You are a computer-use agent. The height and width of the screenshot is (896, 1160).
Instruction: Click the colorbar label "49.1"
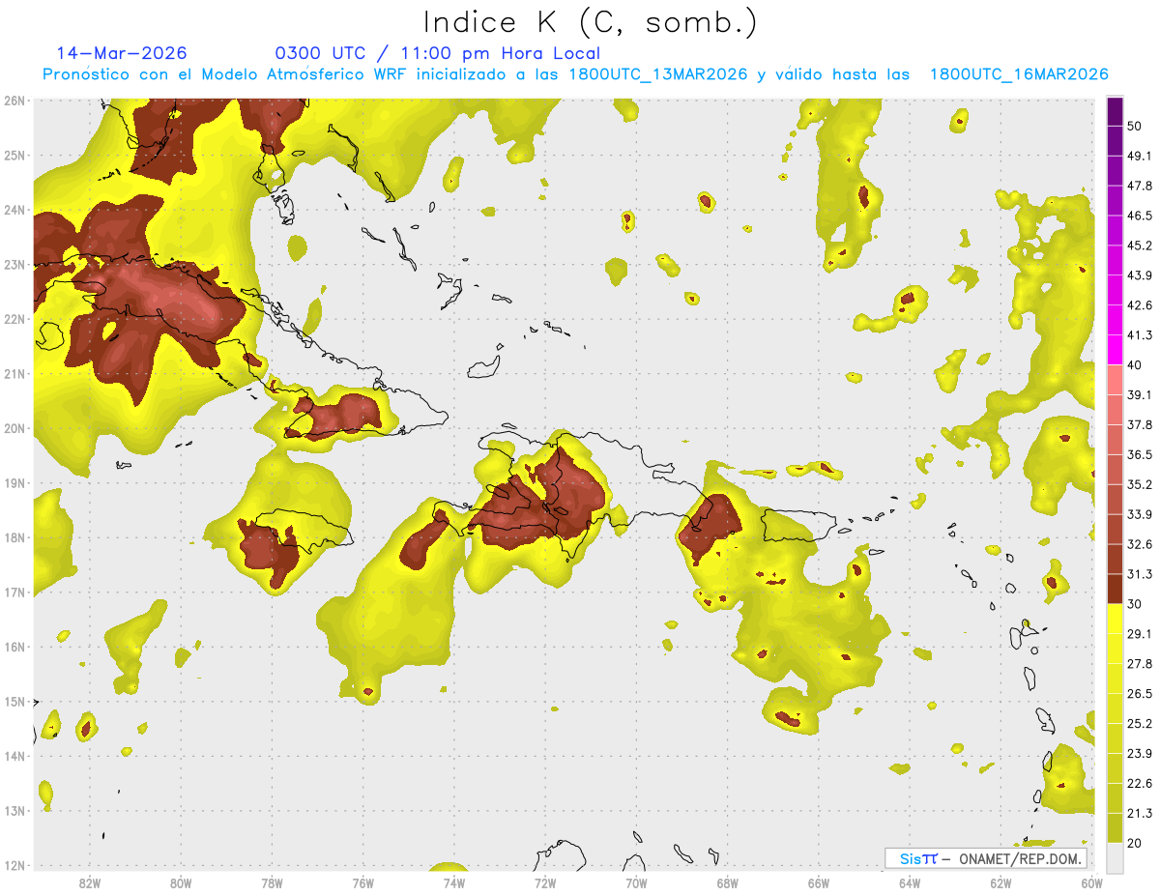tap(1139, 156)
